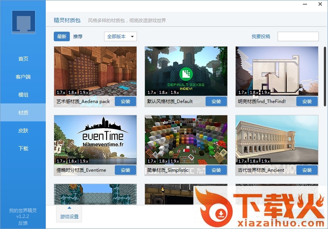
Task: Install the Aedena pack texture
Action: coord(125,101)
